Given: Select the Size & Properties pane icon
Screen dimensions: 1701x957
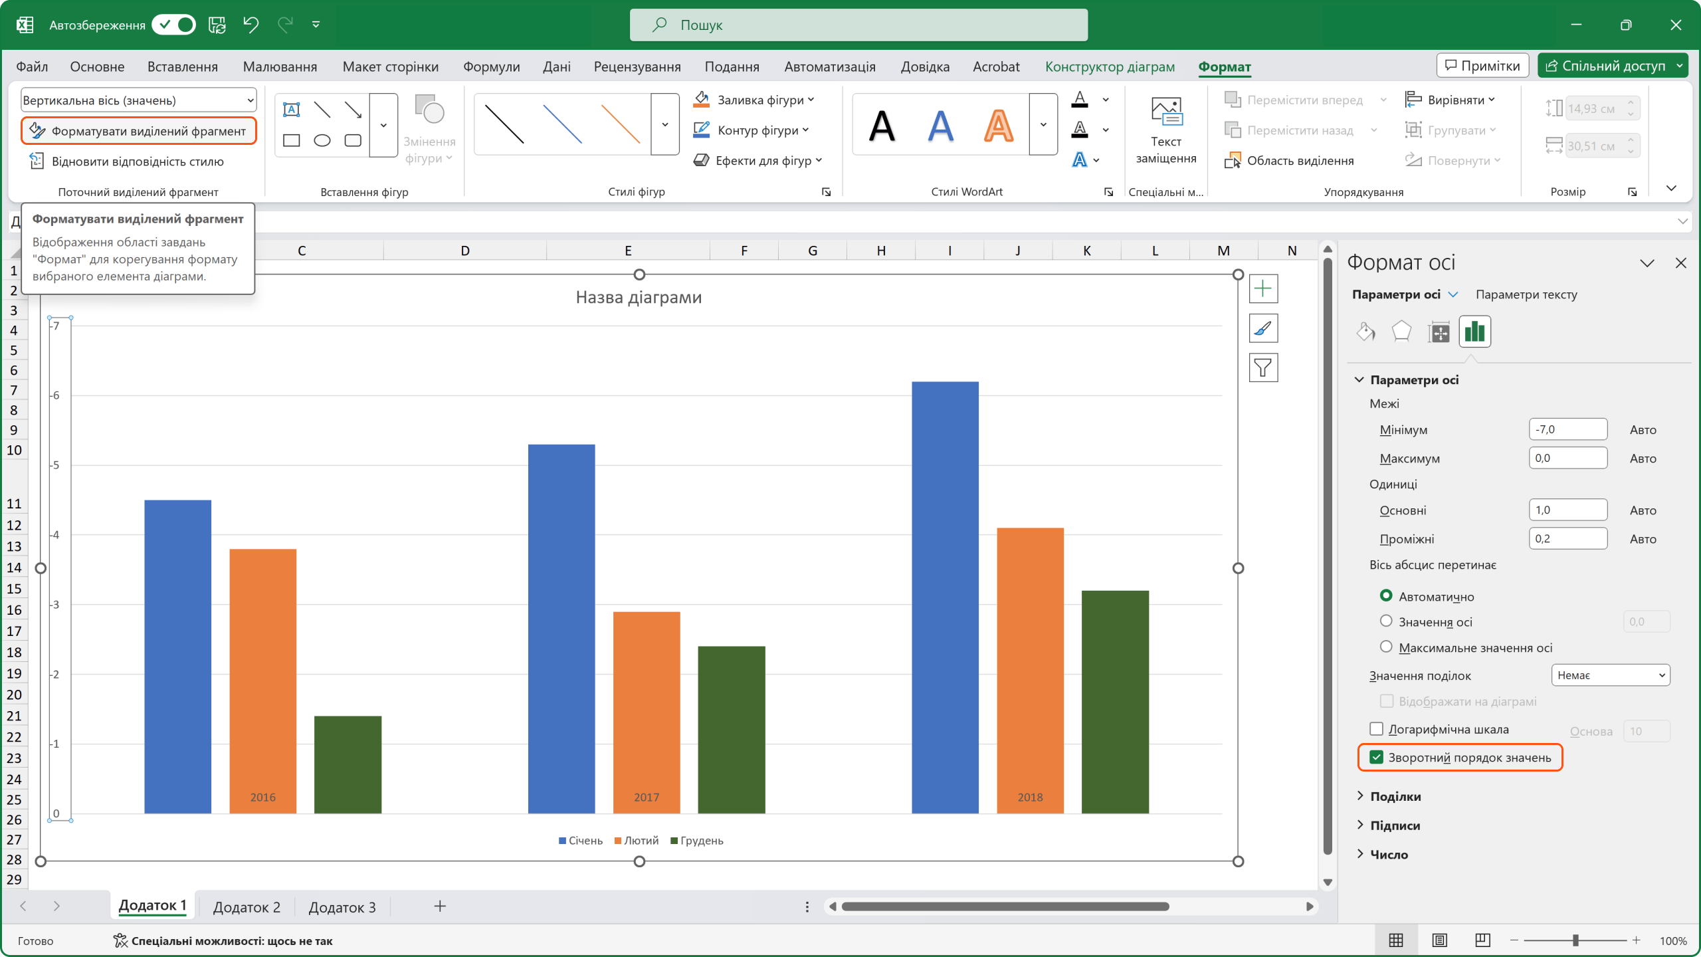Looking at the screenshot, I should click(1439, 331).
